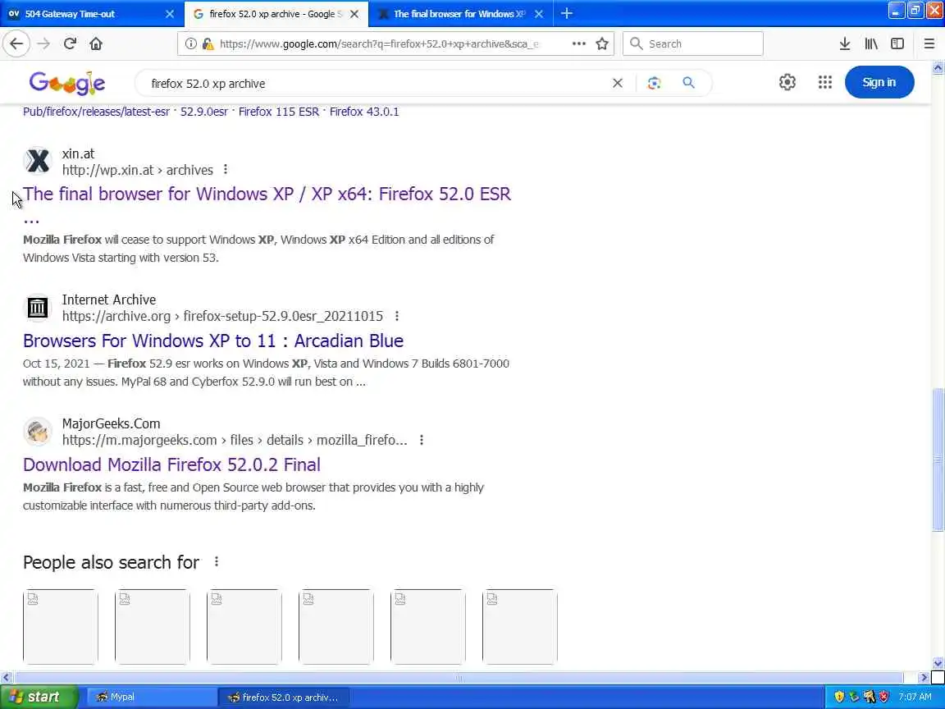Viewport: 945px width, 709px height.
Task: Open more options for MajorGeeks result
Action: [422, 440]
